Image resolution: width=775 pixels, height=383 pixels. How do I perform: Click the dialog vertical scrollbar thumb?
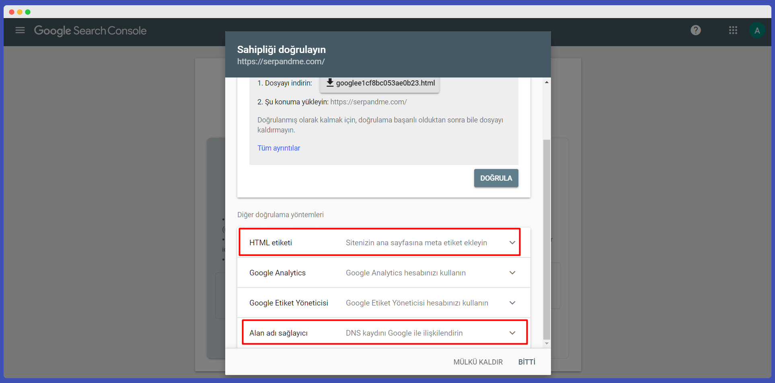point(547,239)
